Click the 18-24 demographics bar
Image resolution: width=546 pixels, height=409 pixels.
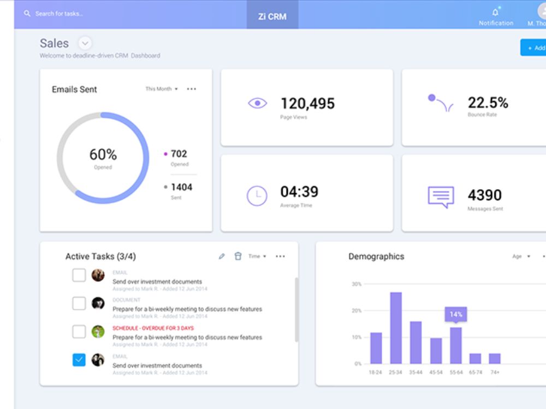tap(376, 348)
